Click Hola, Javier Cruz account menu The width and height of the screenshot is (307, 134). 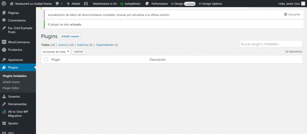point(289,4)
